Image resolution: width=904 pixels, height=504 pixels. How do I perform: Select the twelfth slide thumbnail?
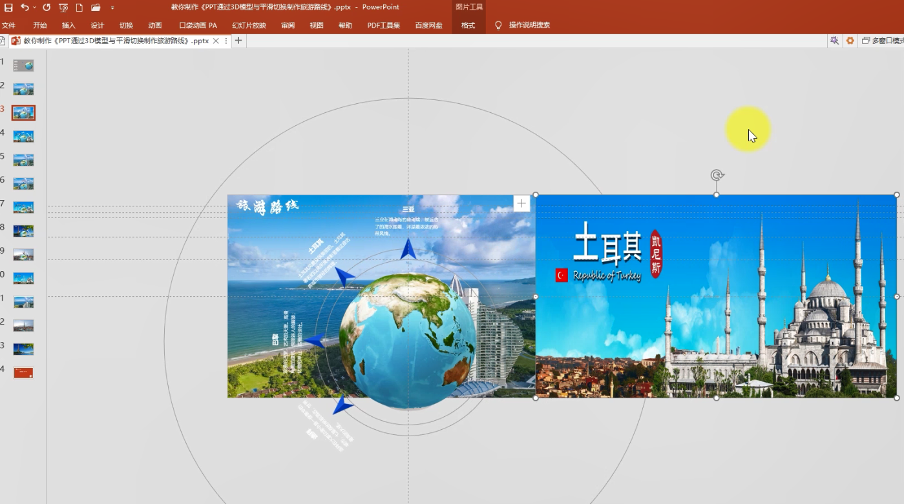click(23, 325)
